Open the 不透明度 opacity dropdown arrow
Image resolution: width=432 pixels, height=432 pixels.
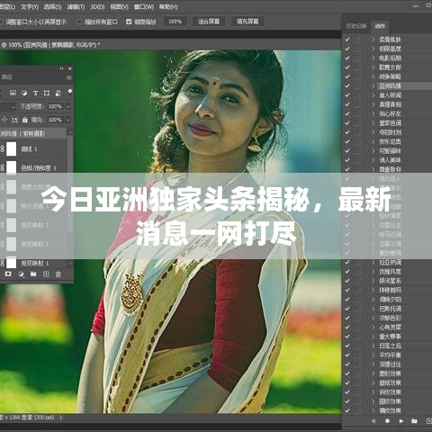point(68,106)
